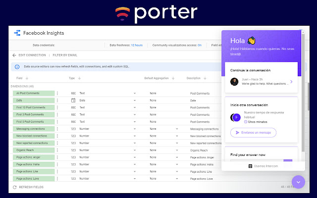This screenshot has width=317, height=198.
Task: Open aggregation dropdown for Organic Reach
Action: (x=177, y=150)
